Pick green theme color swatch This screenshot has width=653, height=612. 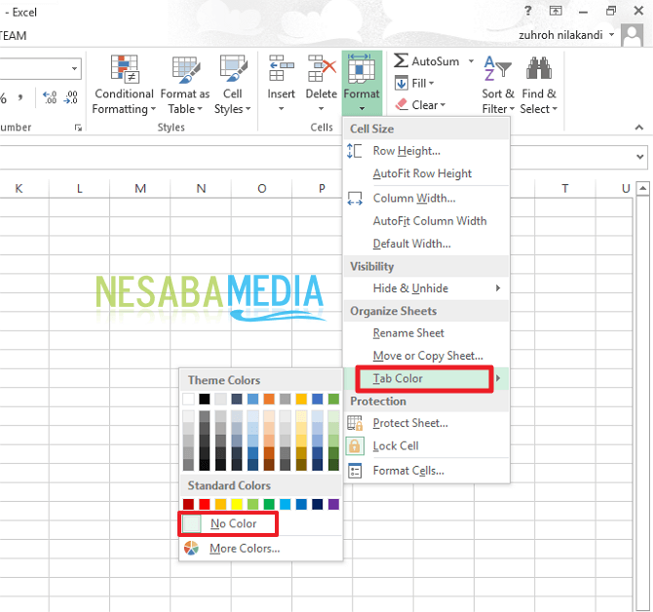333,399
